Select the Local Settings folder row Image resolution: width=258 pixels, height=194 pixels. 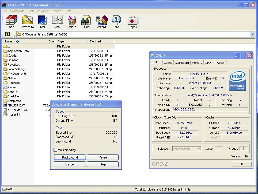58,69
